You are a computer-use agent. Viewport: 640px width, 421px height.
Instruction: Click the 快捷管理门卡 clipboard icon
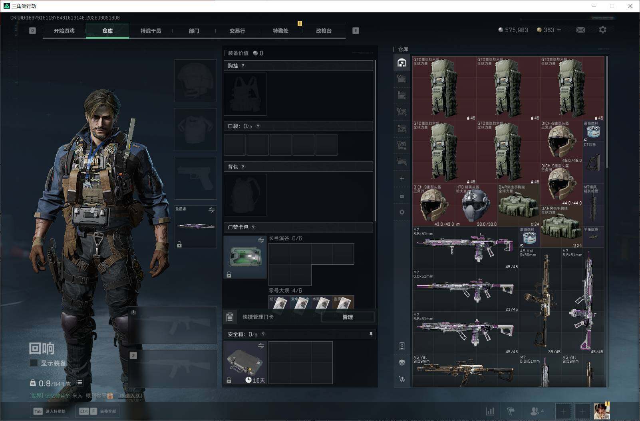pos(230,317)
